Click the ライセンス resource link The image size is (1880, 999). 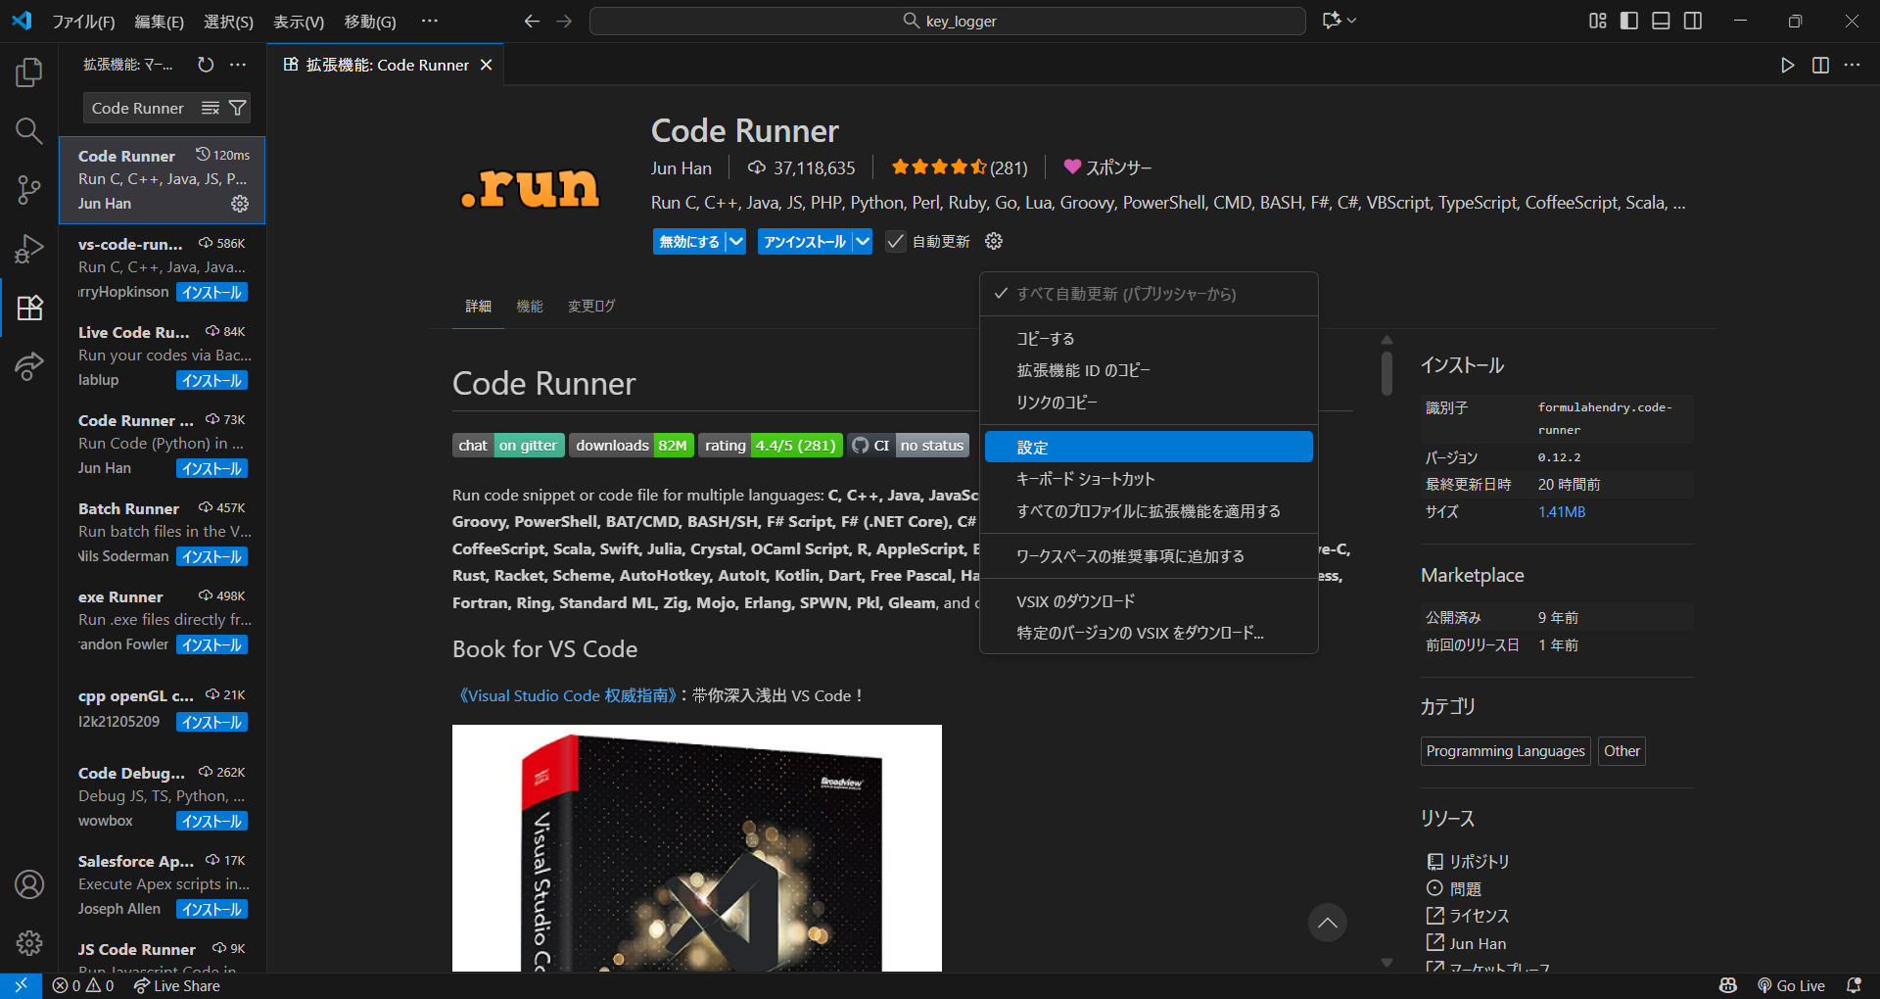tap(1480, 916)
